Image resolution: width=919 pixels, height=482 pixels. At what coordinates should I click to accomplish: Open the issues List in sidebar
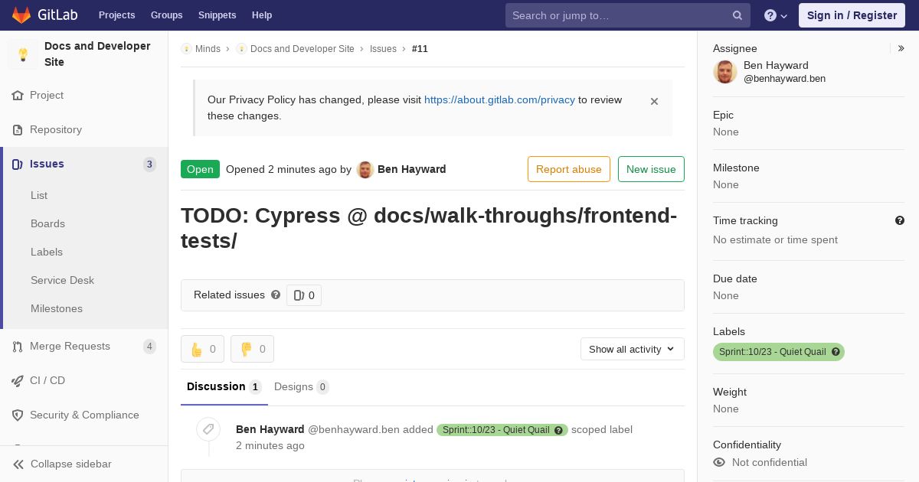(39, 195)
